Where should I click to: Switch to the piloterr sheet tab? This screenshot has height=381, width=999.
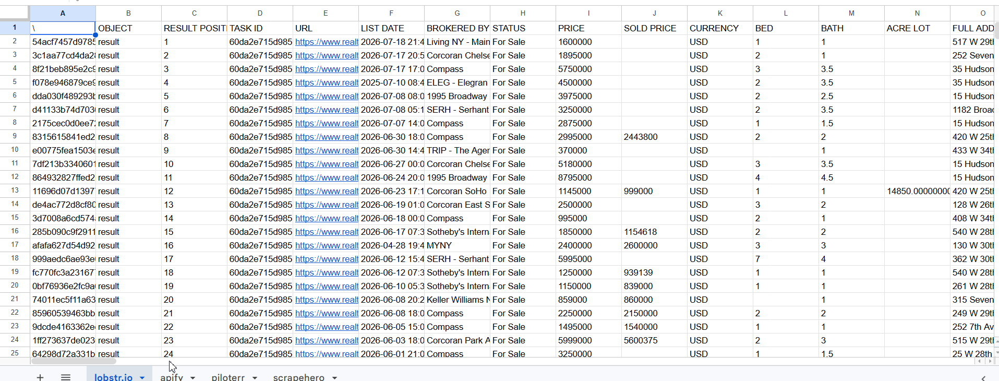(x=228, y=377)
